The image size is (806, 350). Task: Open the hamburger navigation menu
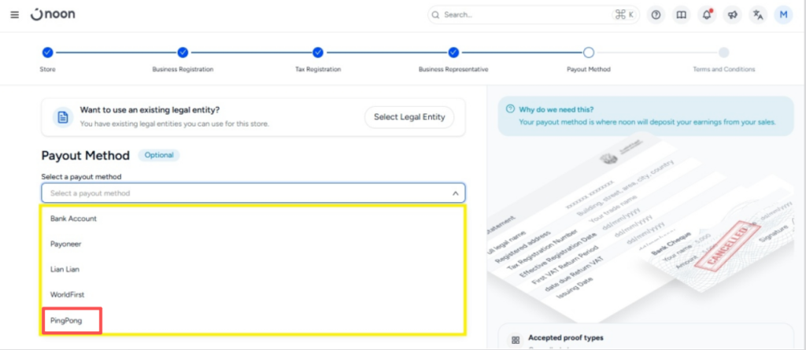[15, 15]
